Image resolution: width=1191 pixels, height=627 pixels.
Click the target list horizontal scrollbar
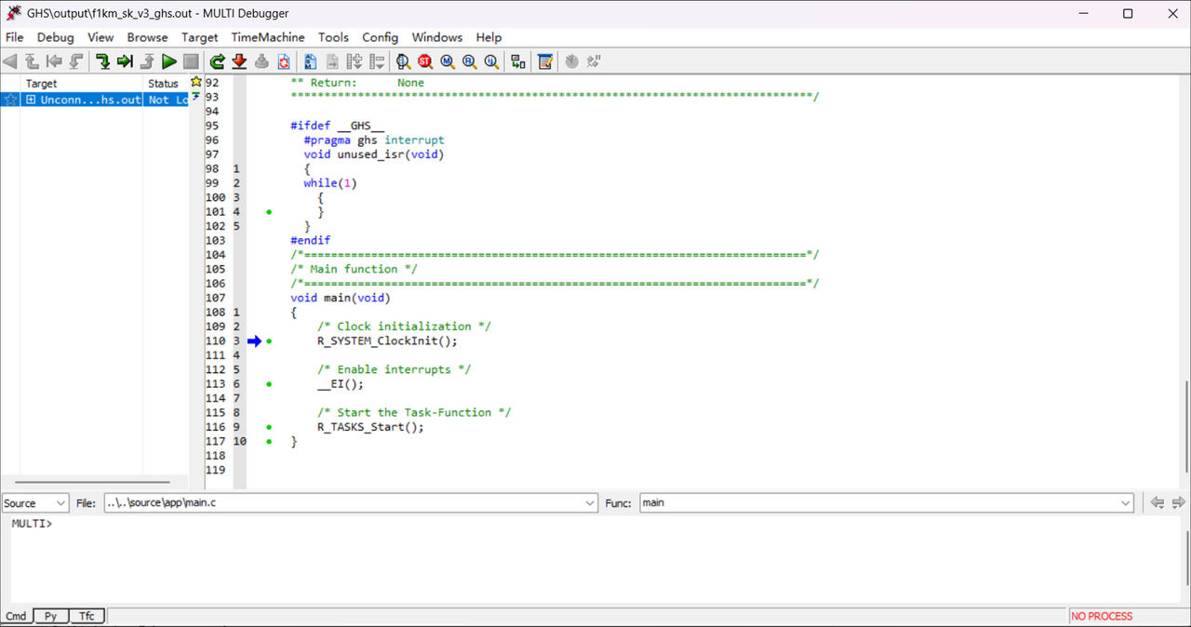(x=90, y=482)
